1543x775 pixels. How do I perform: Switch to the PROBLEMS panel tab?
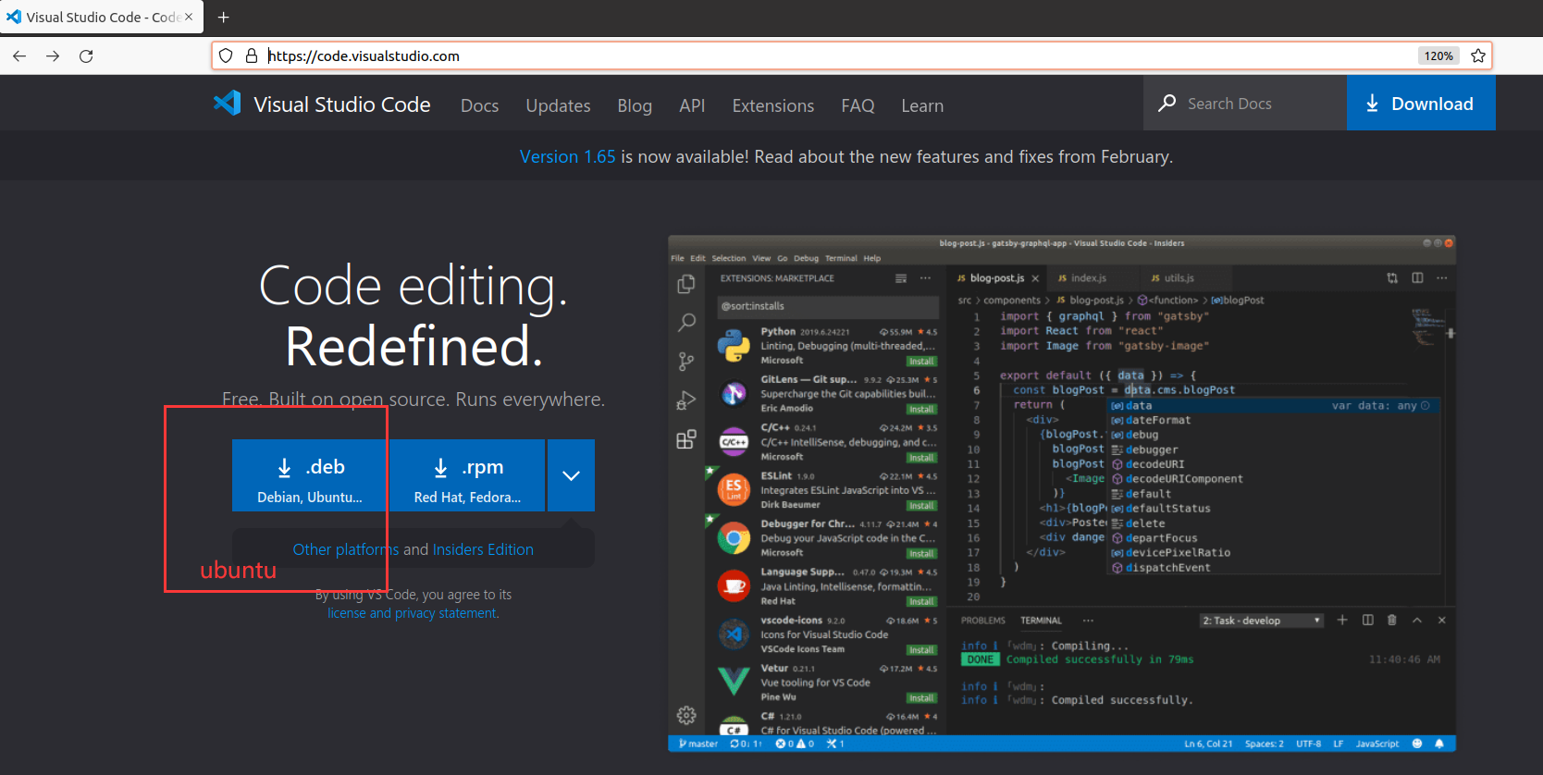982,621
